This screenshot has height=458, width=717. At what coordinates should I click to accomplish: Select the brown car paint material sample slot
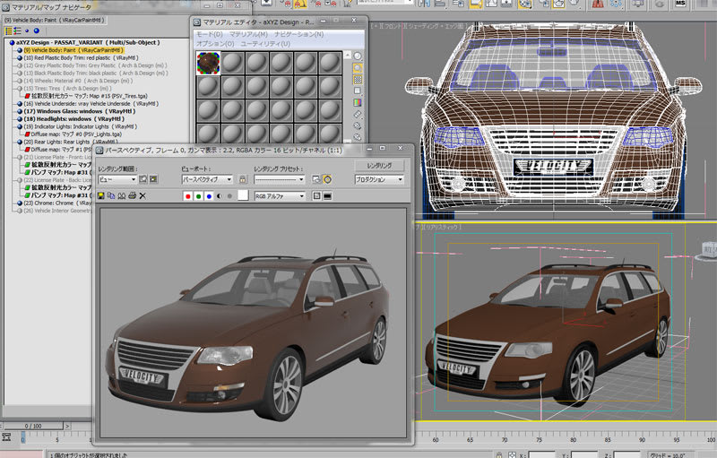pos(209,63)
